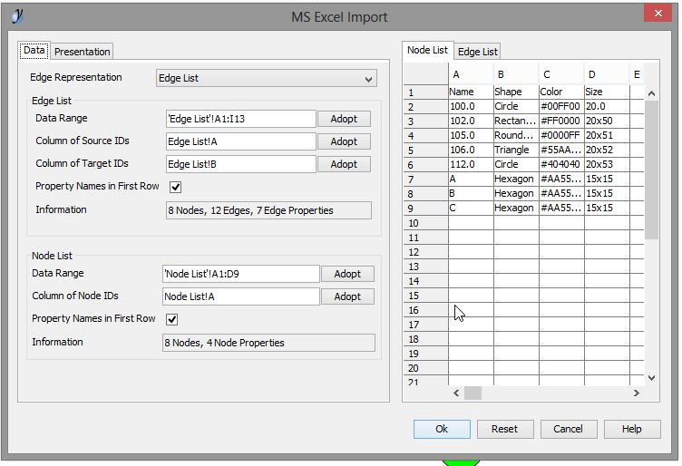The height and width of the screenshot is (466, 682).
Task: Click Ok to confirm import
Action: click(x=442, y=429)
